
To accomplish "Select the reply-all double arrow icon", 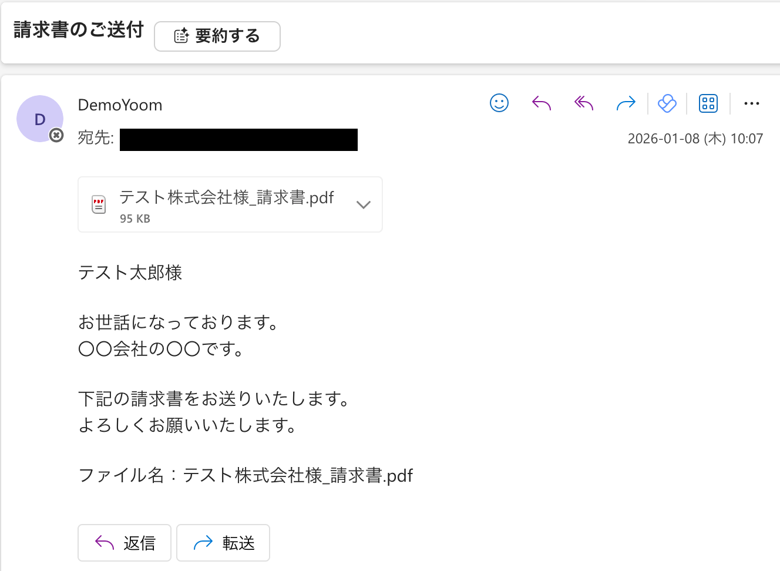I will pos(584,103).
